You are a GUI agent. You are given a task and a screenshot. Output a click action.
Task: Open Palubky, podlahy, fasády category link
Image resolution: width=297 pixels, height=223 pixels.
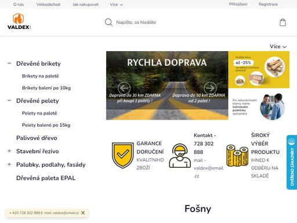[x=51, y=165]
